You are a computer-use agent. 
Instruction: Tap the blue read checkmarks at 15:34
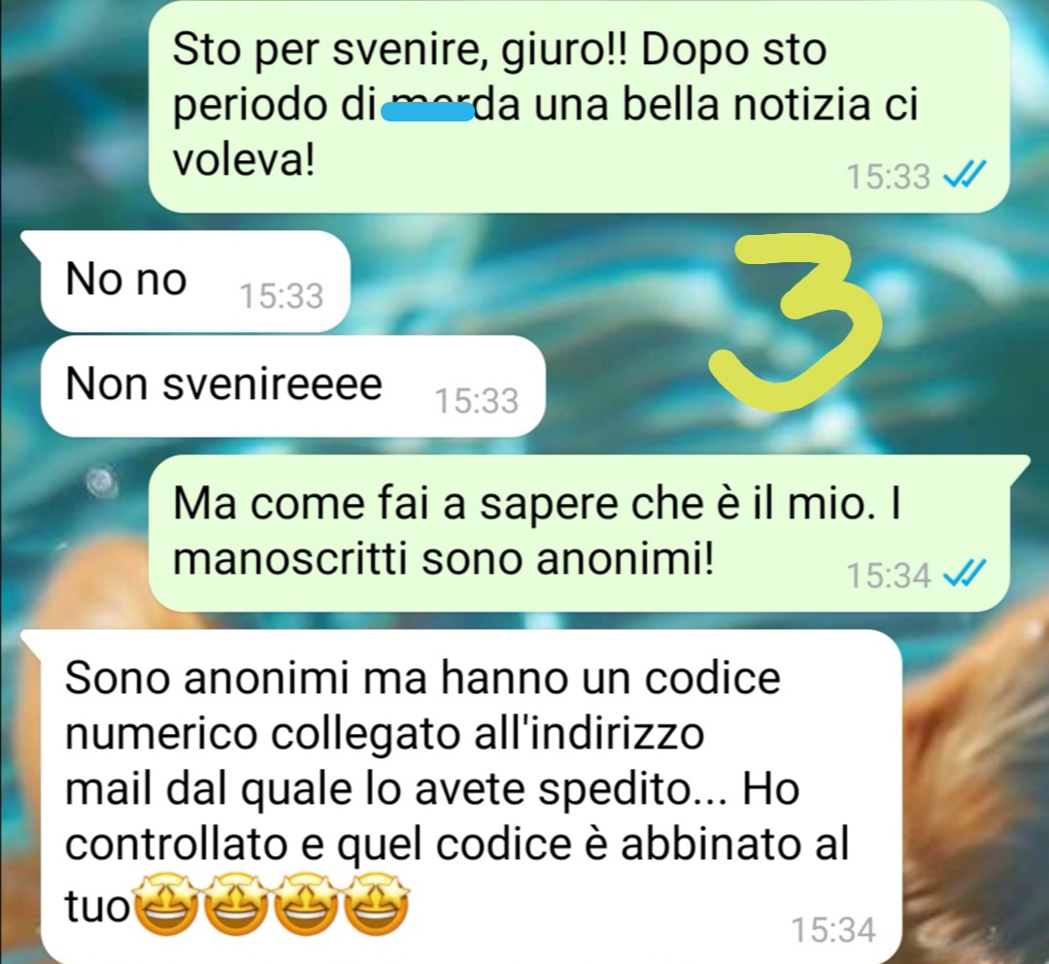tap(964, 575)
